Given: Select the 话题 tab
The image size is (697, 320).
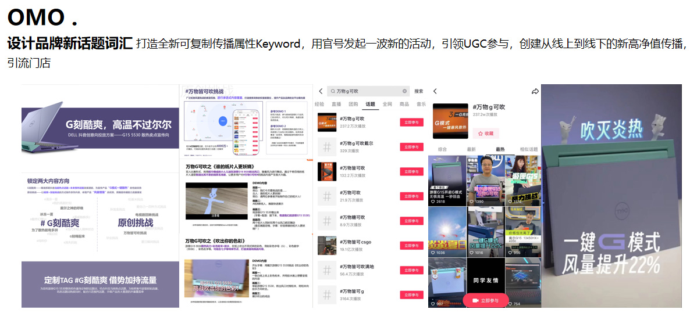Looking at the screenshot, I should tap(370, 104).
